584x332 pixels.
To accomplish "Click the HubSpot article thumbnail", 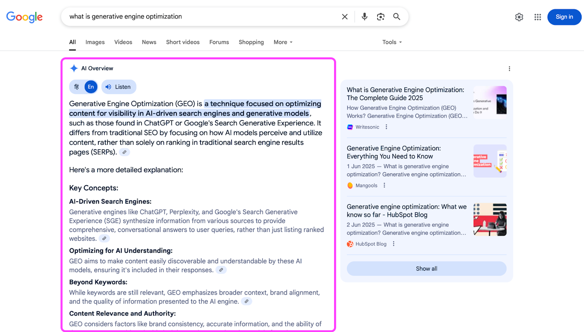I will coord(490,220).
